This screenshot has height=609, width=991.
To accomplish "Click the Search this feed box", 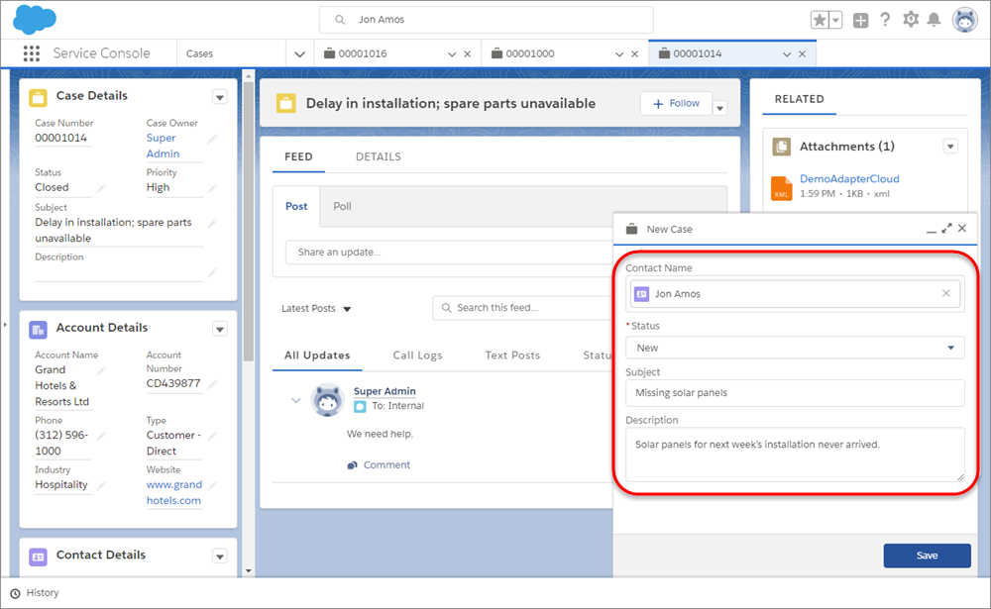I will (x=522, y=308).
